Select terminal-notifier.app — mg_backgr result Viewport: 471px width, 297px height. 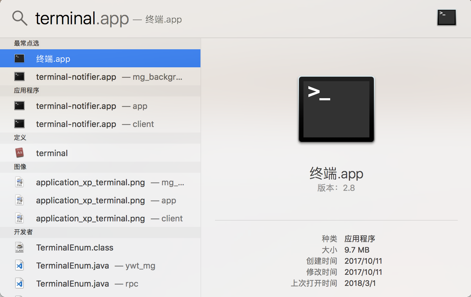coord(101,76)
